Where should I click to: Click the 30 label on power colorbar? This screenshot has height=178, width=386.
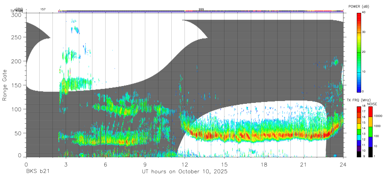pos(364,32)
